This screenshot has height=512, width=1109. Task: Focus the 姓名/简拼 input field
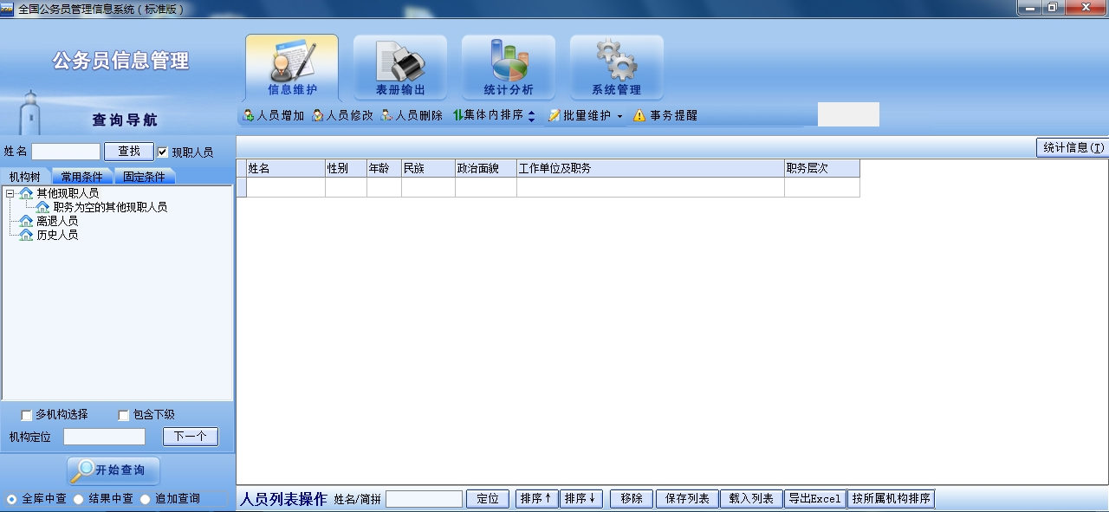(x=425, y=499)
